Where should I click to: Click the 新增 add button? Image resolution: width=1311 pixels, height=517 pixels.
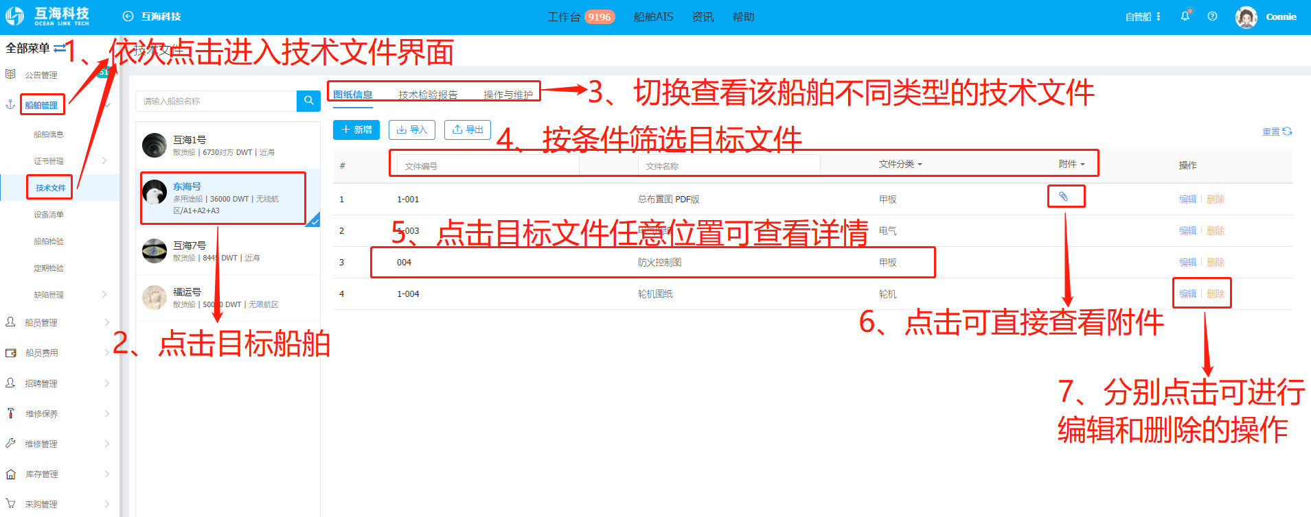tap(356, 130)
